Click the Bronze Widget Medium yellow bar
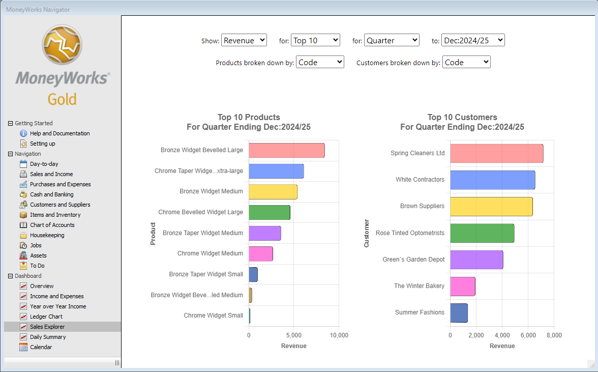This screenshot has width=598, height=372. (x=273, y=191)
